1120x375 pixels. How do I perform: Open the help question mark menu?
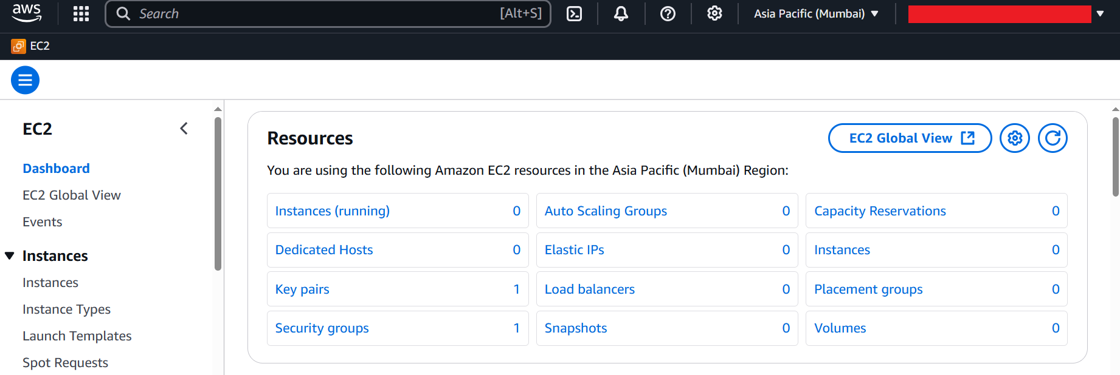click(x=668, y=13)
